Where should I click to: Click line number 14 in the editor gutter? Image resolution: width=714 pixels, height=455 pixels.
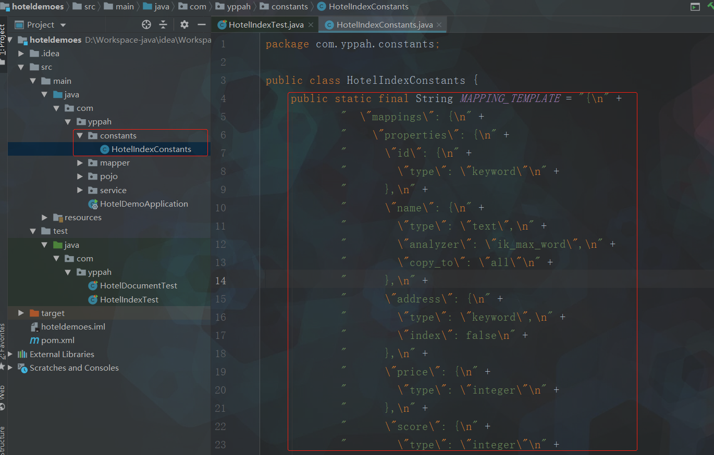[220, 281]
